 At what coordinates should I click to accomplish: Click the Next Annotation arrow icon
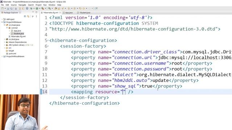point(69,8)
